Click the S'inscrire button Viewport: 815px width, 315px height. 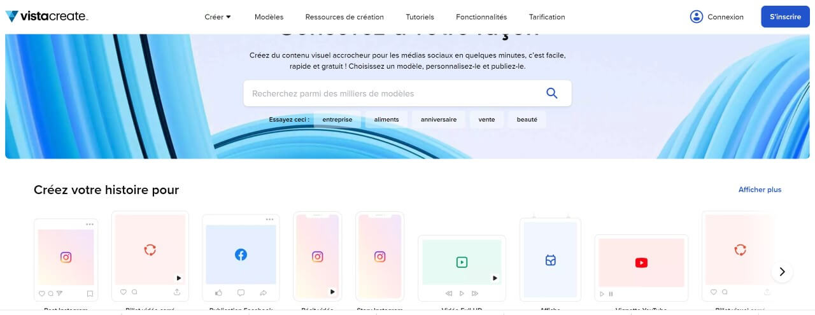coord(785,17)
